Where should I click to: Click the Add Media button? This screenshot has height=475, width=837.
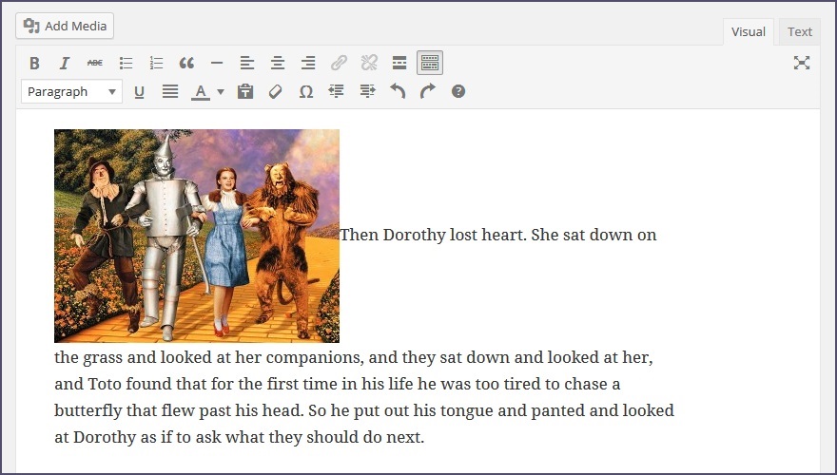[65, 26]
